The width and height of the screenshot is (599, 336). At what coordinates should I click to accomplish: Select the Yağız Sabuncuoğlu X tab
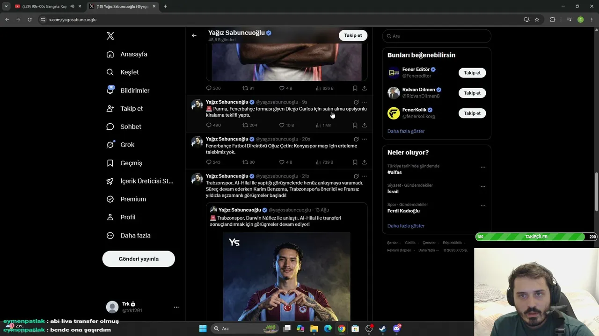(x=122, y=7)
